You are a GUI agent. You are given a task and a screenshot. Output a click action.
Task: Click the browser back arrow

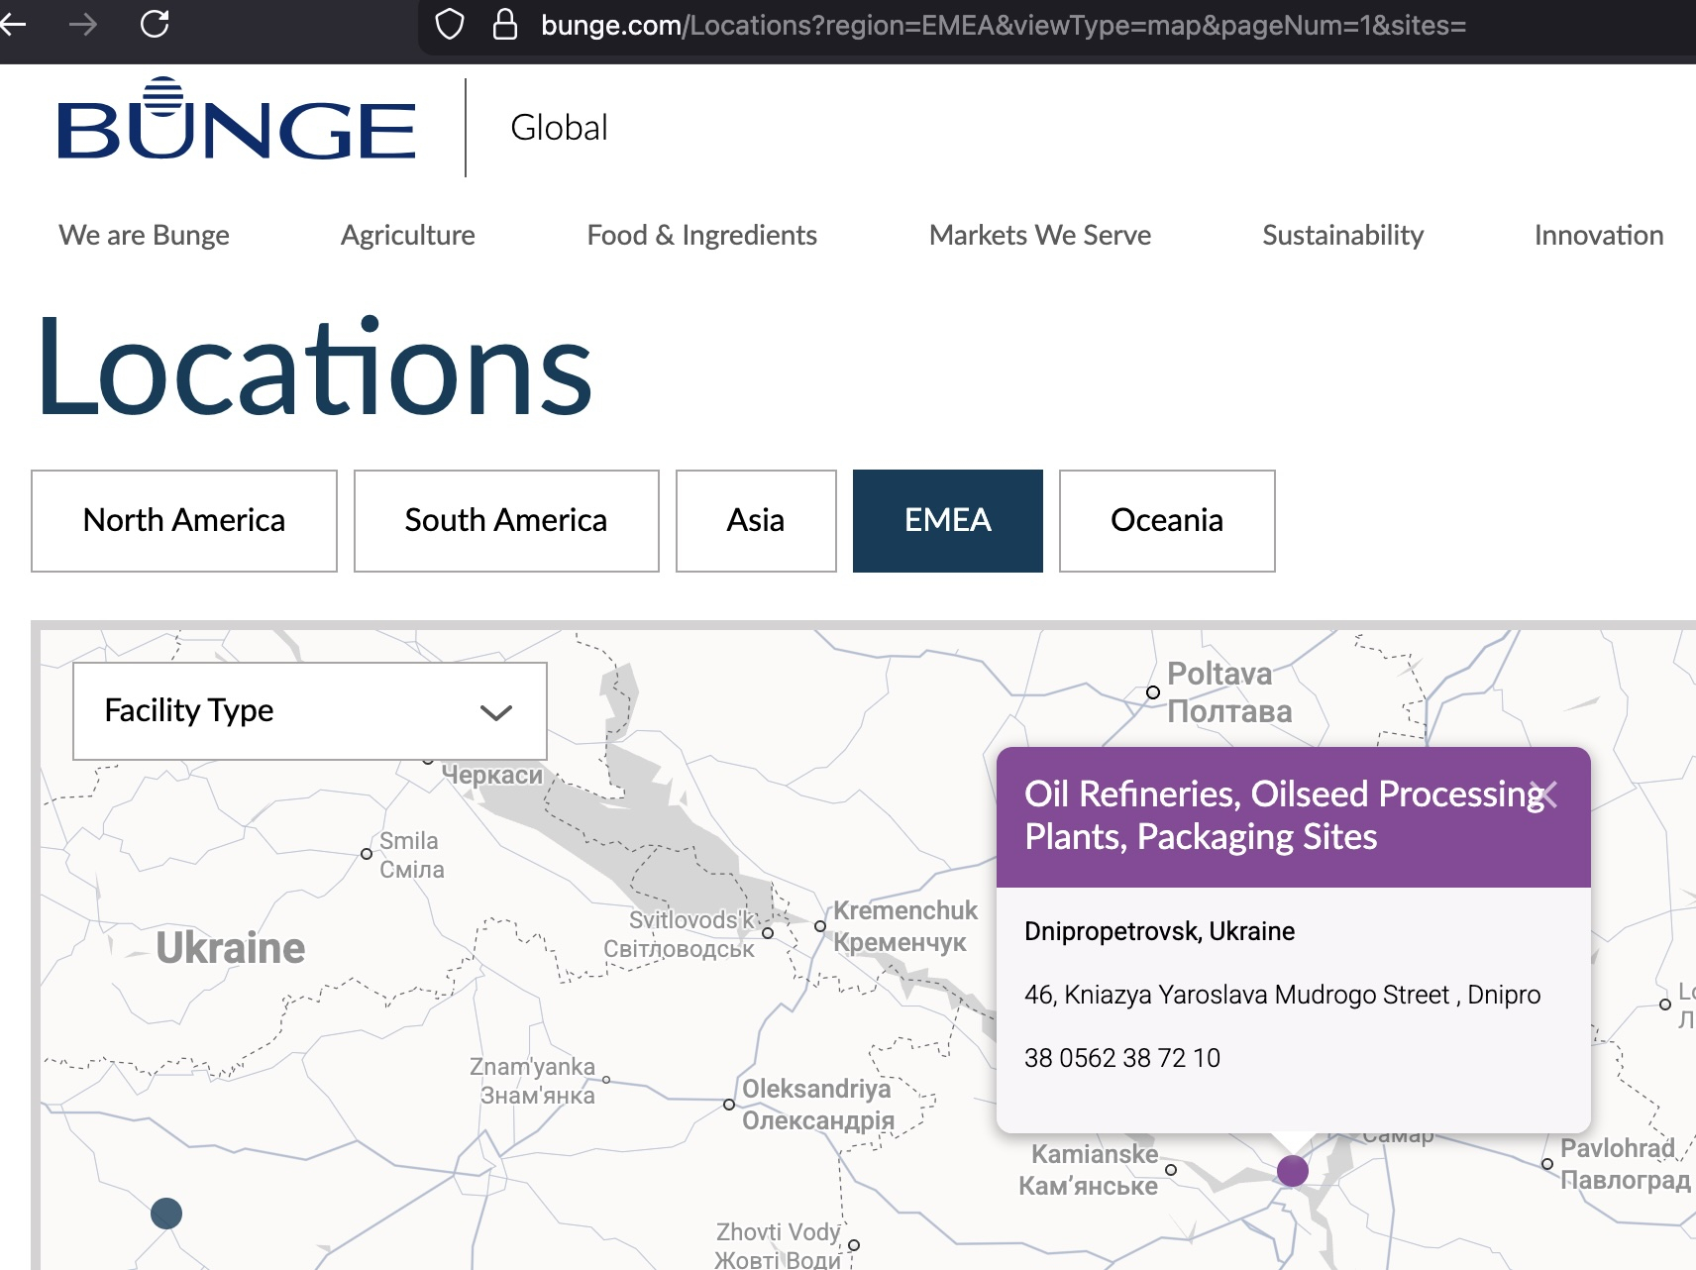coord(14,24)
